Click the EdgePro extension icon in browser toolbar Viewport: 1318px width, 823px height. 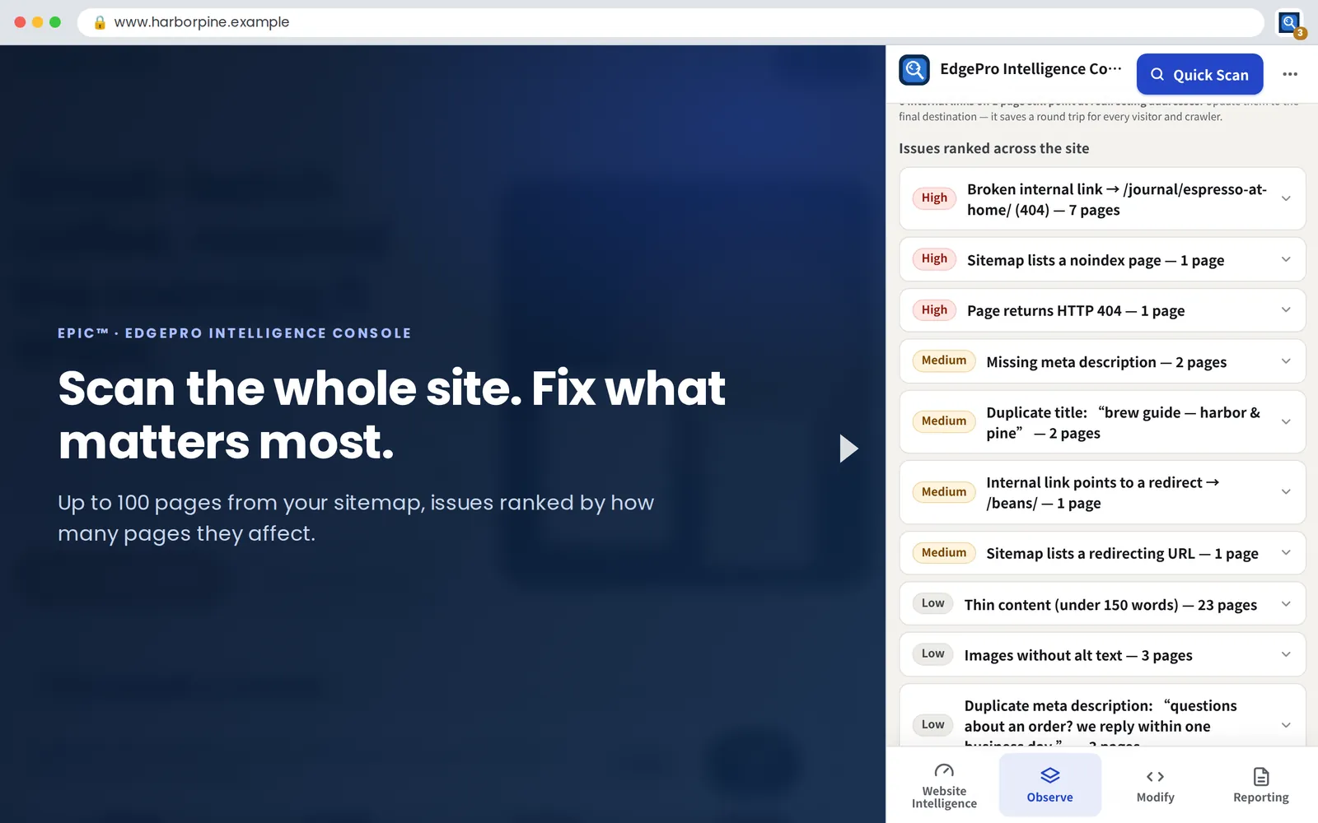[x=1289, y=22]
